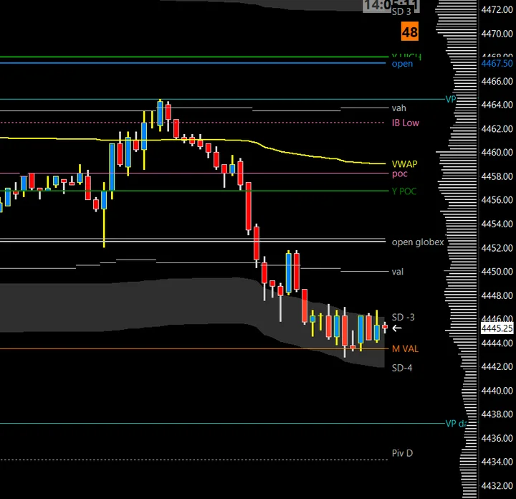The height and width of the screenshot is (499, 516).
Task: Click the 4452.00 price axis value
Action: 497,248
